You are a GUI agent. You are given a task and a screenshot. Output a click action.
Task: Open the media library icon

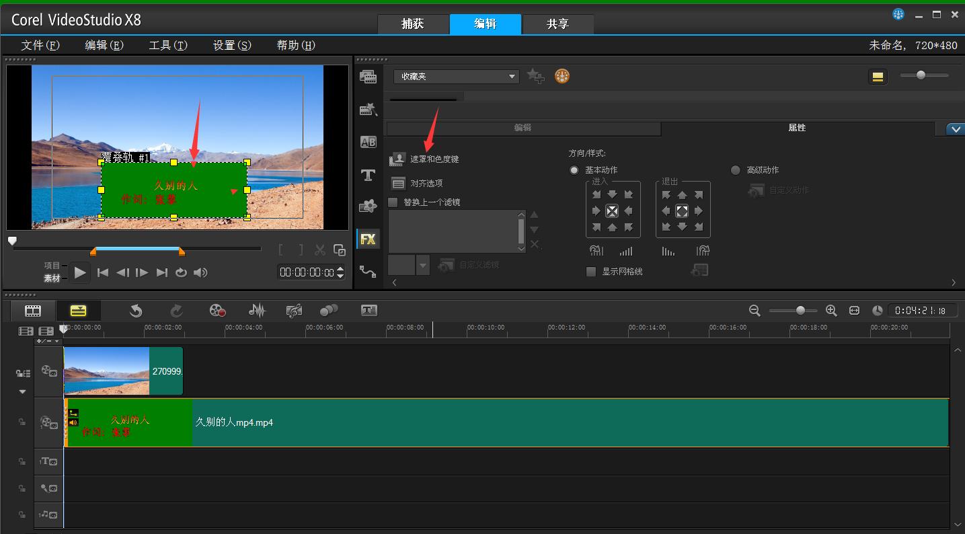(368, 77)
